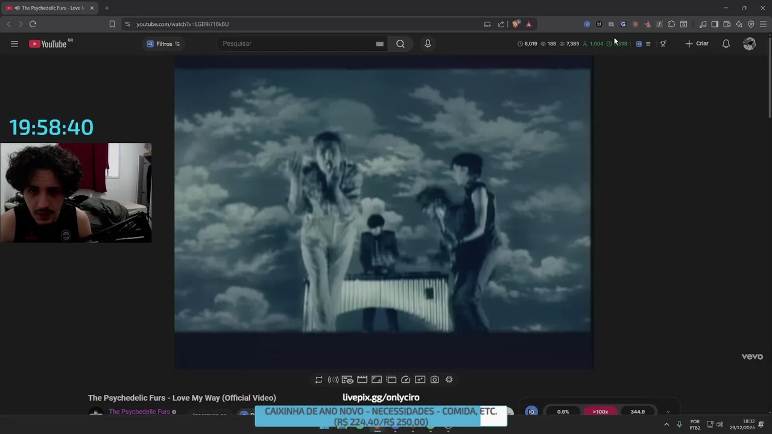Open the taskbar volume control
The width and height of the screenshot is (772, 434).
click(720, 424)
